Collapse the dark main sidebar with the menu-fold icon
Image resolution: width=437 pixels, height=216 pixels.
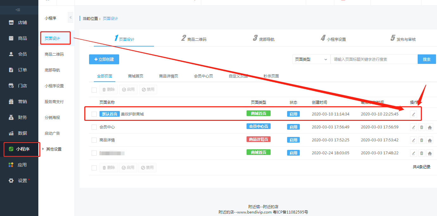coord(18,10)
